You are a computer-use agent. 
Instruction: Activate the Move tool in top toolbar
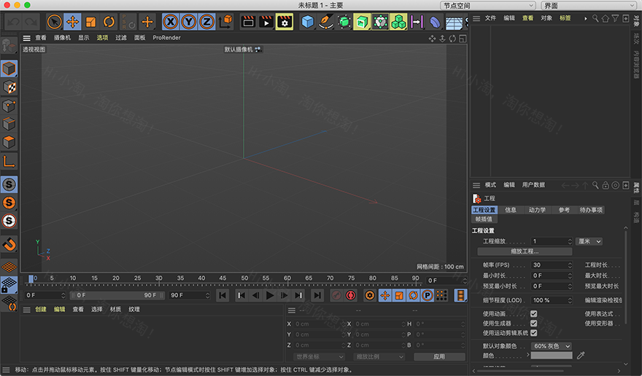tap(72, 22)
